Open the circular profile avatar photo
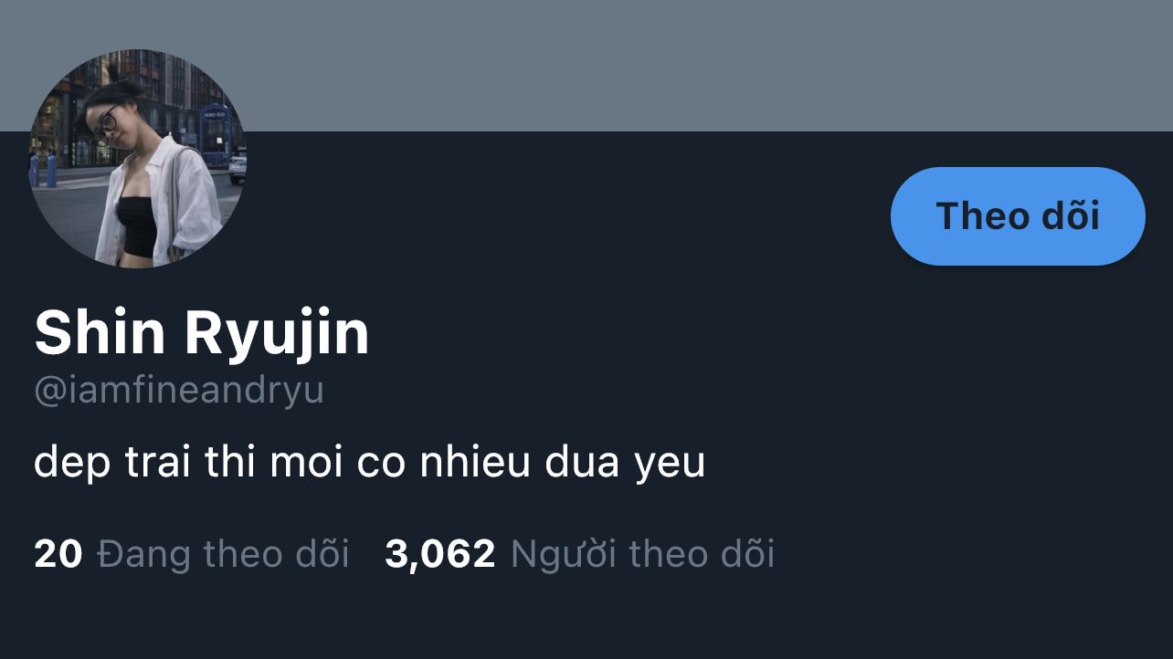 pyautogui.click(x=136, y=158)
